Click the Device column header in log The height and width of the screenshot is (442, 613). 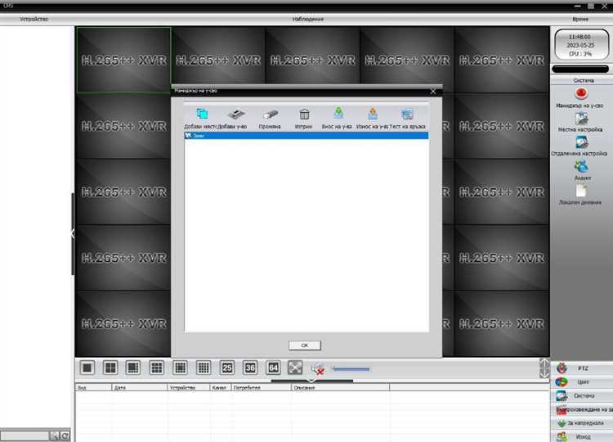point(189,388)
